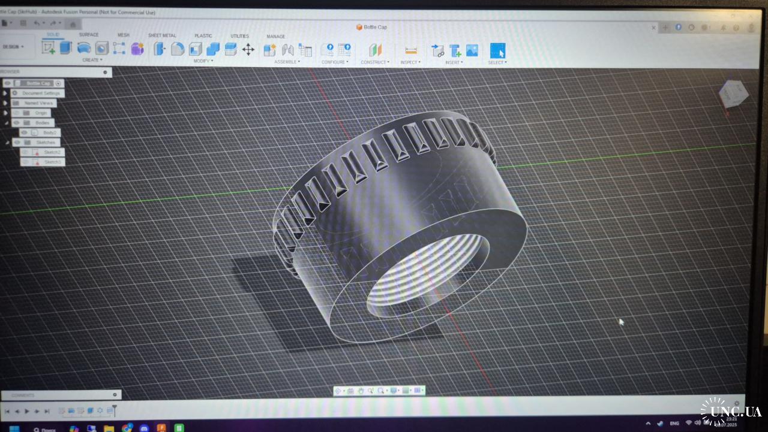This screenshot has height=432, width=768.
Task: Select the Combine tool
Action: pos(213,49)
